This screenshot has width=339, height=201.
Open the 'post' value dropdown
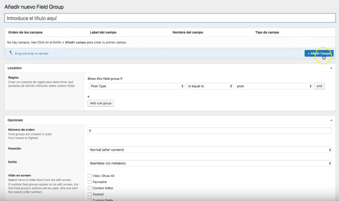pos(273,86)
